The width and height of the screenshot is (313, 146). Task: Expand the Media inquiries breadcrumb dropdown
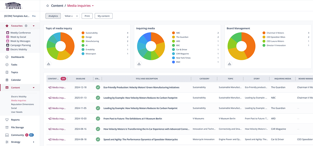click(93, 6)
